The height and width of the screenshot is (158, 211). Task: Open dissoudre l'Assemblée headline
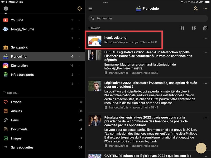151,85
